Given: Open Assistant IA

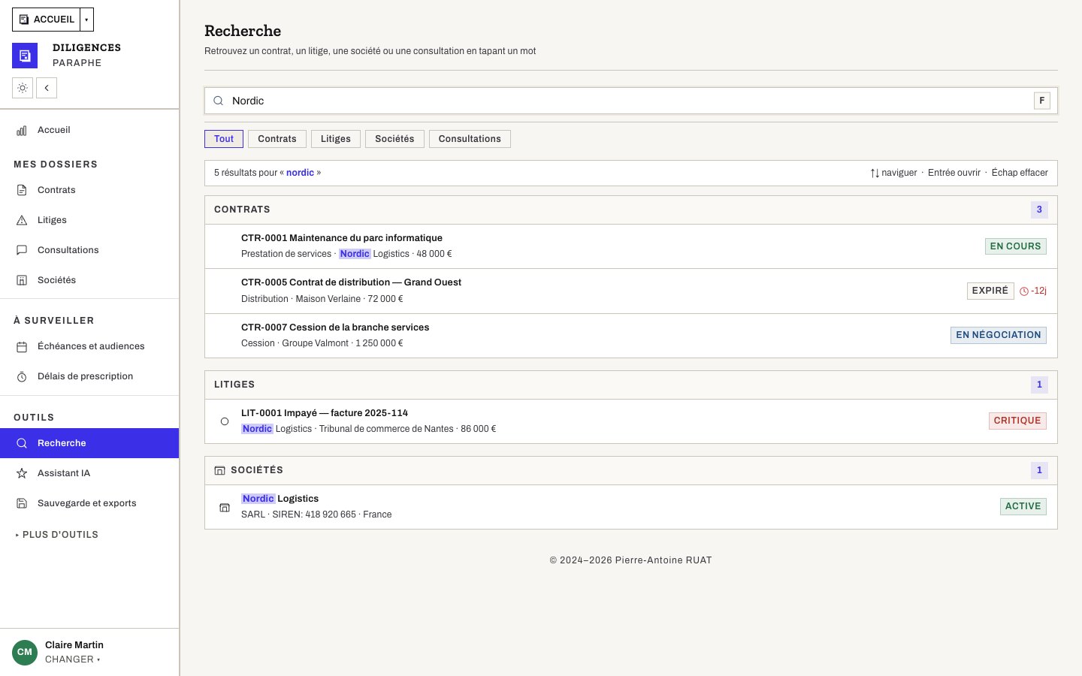Looking at the screenshot, I should pyautogui.click(x=89, y=473).
